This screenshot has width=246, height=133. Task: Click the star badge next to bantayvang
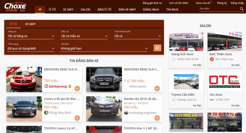[70, 86]
